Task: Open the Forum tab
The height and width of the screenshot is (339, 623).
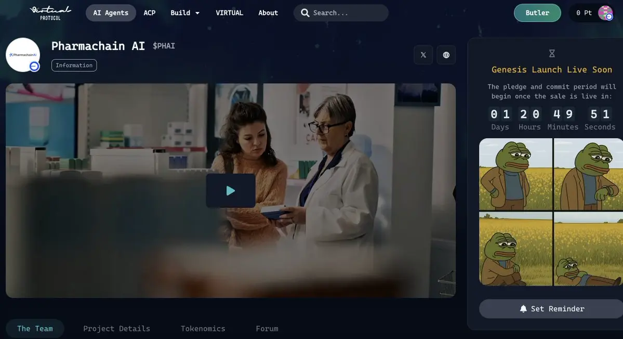Action: tap(267, 329)
